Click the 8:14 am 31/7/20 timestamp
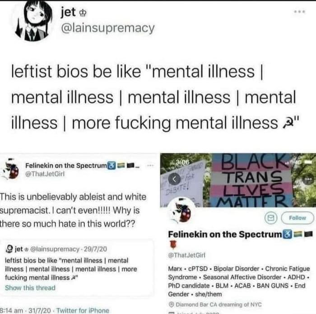The width and height of the screenshot is (316, 314). pyautogui.click(x=25, y=310)
